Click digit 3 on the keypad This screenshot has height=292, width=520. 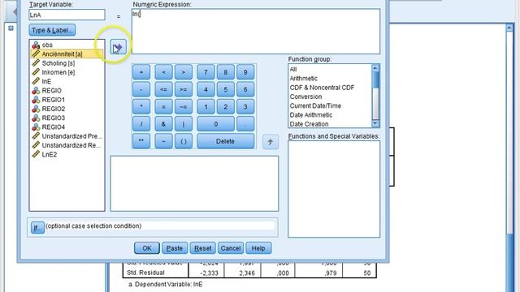245,106
